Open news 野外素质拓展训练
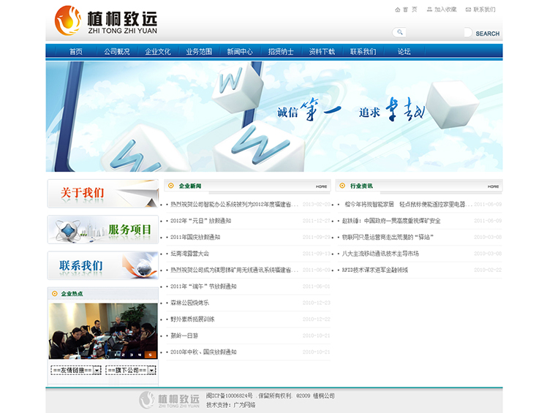 pyautogui.click(x=192, y=319)
